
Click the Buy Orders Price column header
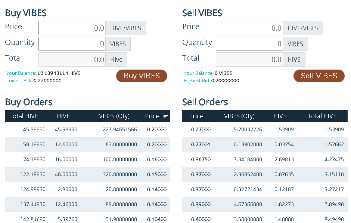click(152, 116)
